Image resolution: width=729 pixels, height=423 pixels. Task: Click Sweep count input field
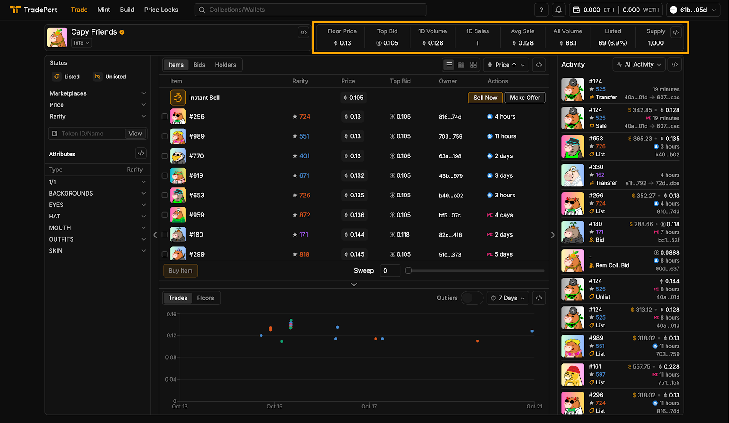point(390,271)
